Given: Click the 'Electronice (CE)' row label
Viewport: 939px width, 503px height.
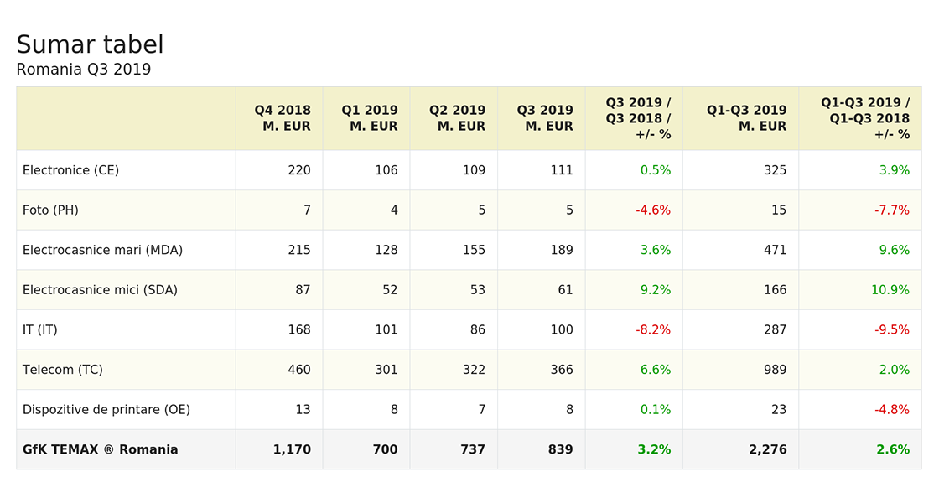Looking at the screenshot, I should click(x=70, y=170).
